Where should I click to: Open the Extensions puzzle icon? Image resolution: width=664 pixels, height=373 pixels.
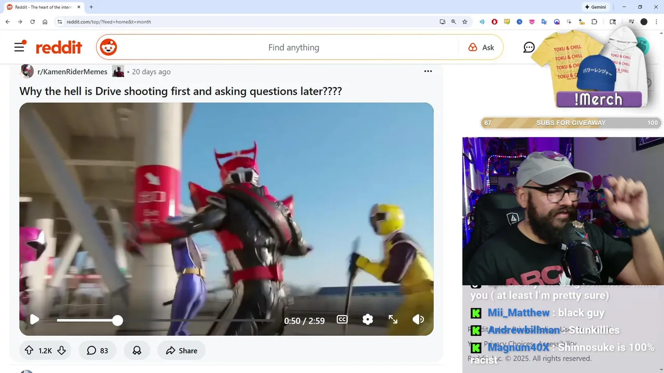point(594,22)
